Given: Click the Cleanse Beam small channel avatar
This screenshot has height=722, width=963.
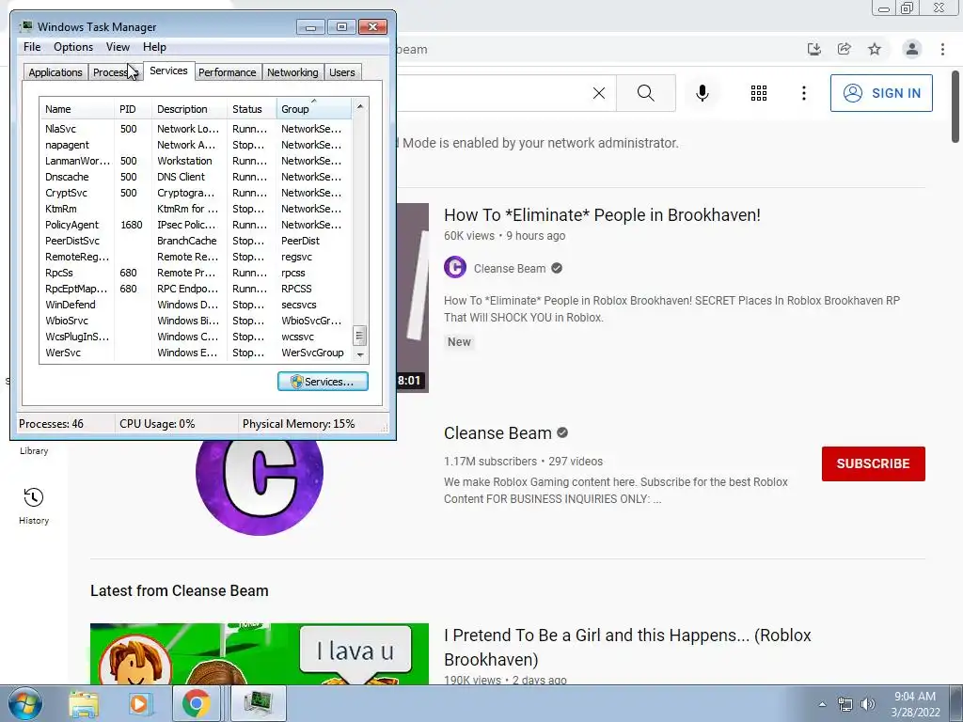Looking at the screenshot, I should point(455,268).
